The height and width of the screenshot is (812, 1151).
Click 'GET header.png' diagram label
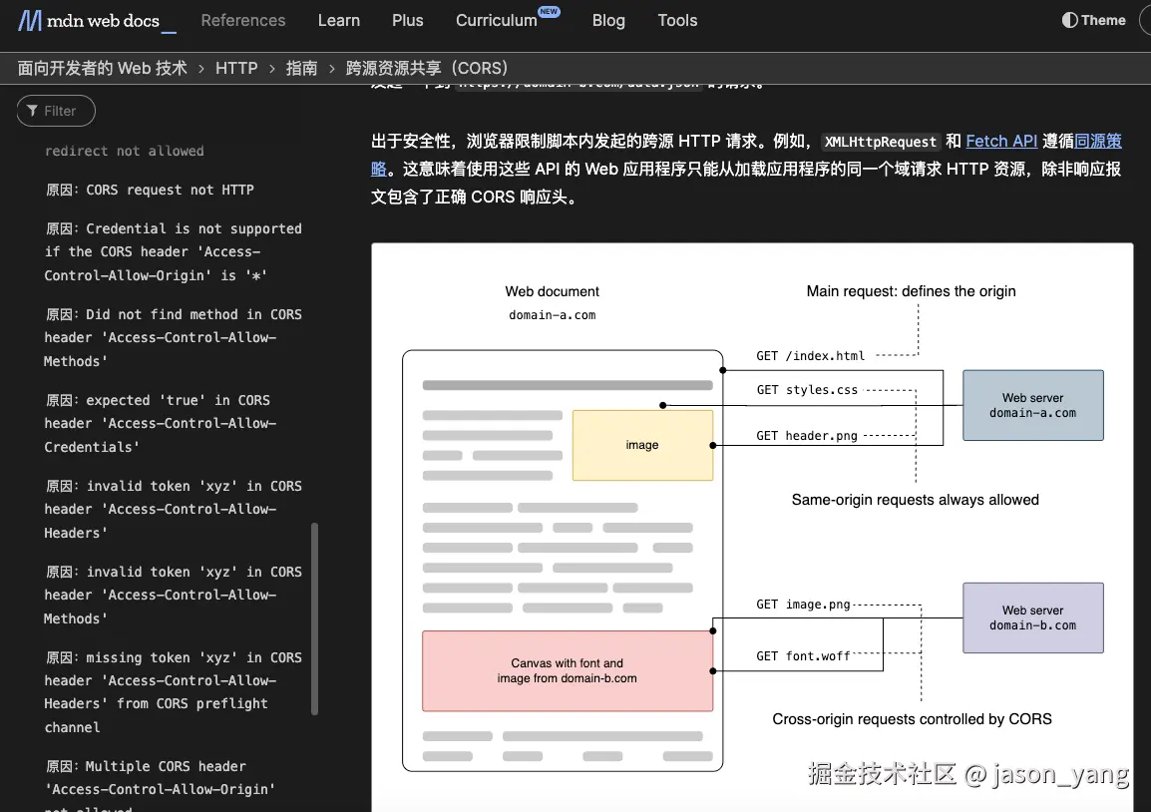(x=807, y=435)
